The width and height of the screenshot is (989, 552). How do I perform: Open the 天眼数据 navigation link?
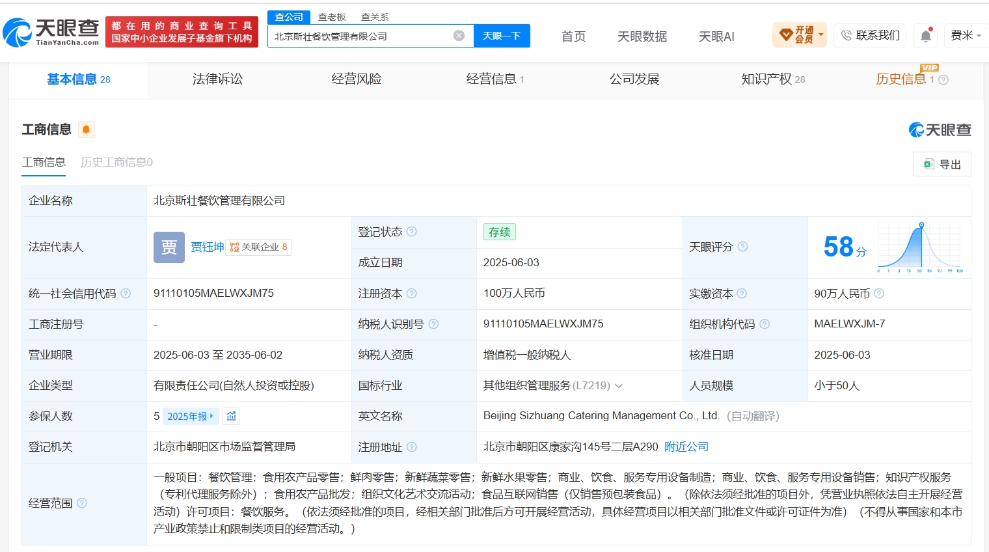coord(642,36)
